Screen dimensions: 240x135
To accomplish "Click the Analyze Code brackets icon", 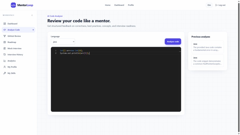I will [x=4, y=30].
